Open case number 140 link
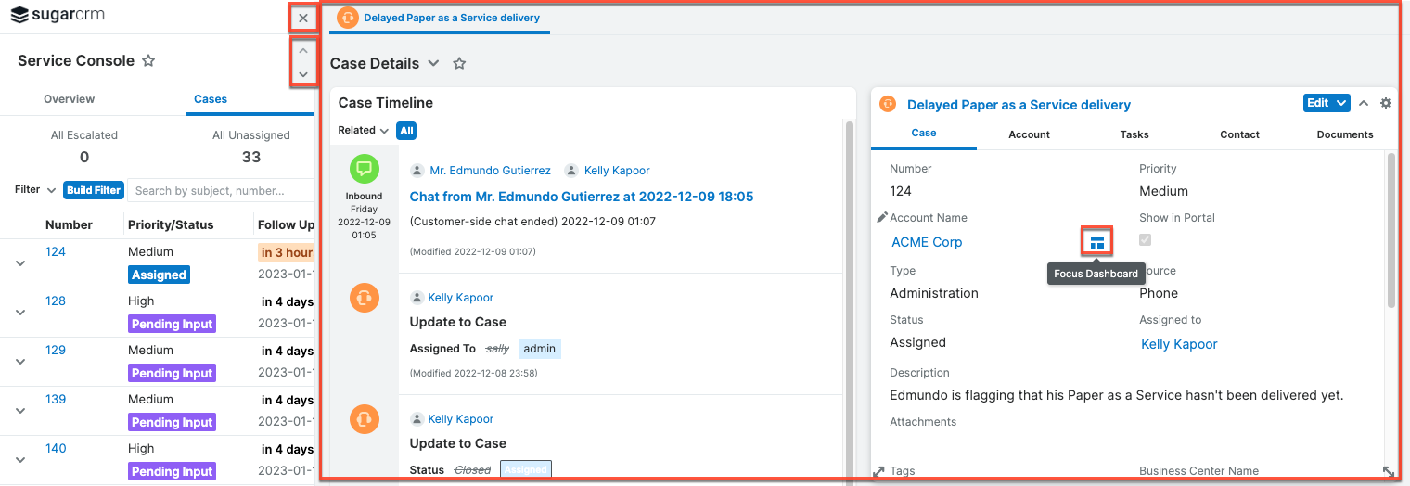This screenshot has width=1410, height=486. coord(56,448)
